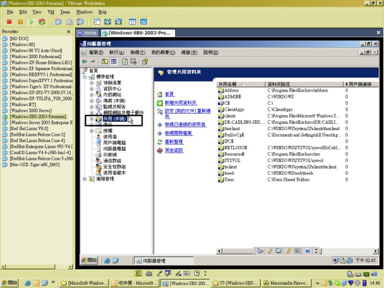Viewport: 384px width, 288px height.
Task: Select the 安全性群組 tree item
Action: (114, 167)
